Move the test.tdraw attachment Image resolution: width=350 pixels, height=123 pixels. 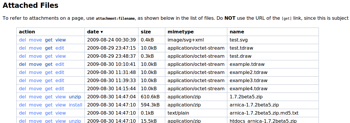[x=35, y=48]
